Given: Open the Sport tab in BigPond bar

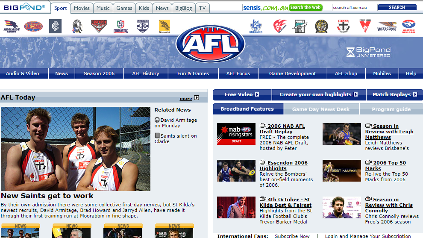Looking at the screenshot, I should pyautogui.click(x=60, y=8).
